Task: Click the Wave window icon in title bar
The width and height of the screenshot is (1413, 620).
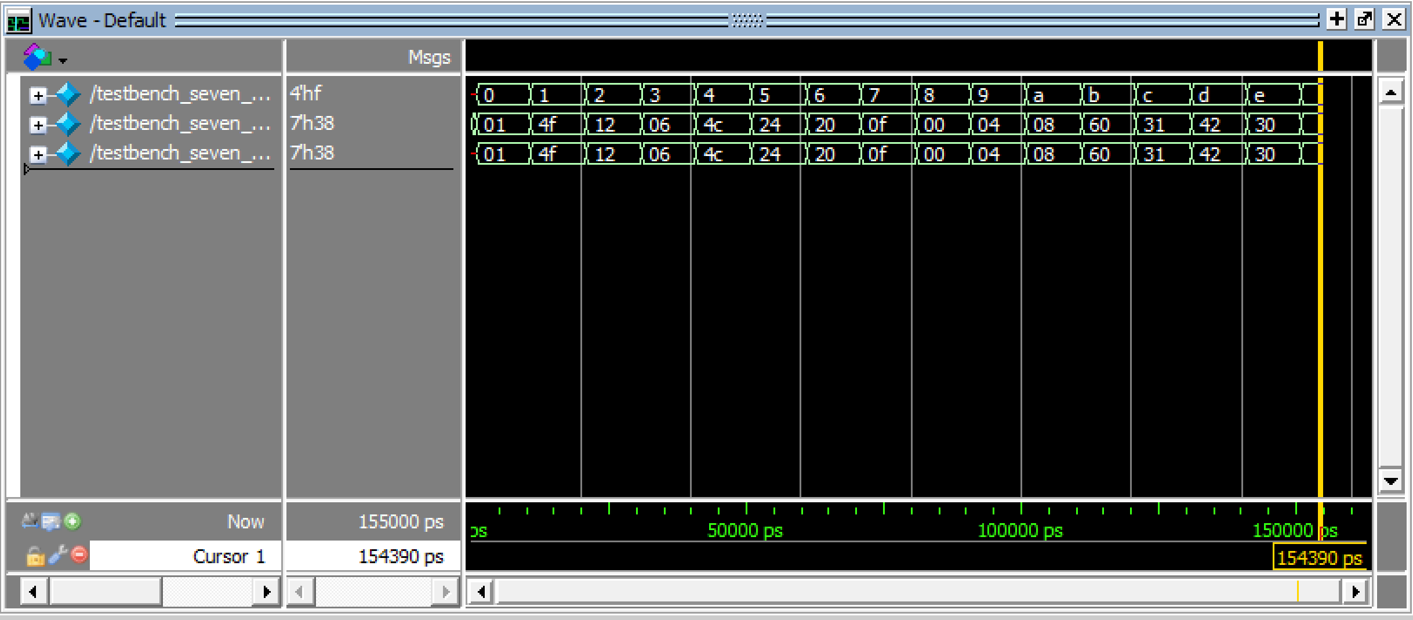Action: tap(18, 21)
